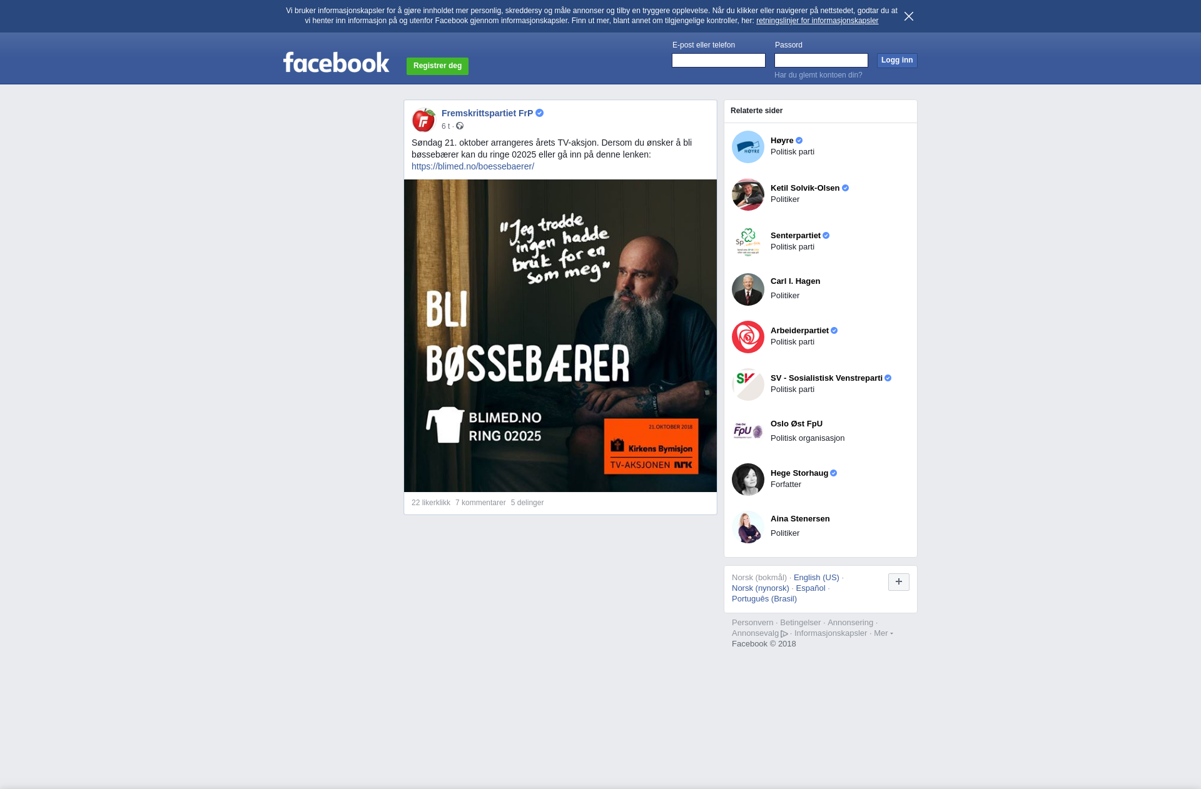This screenshot has width=1201, height=789.
Task: Focus the E-post eller telefon field
Action: click(719, 61)
